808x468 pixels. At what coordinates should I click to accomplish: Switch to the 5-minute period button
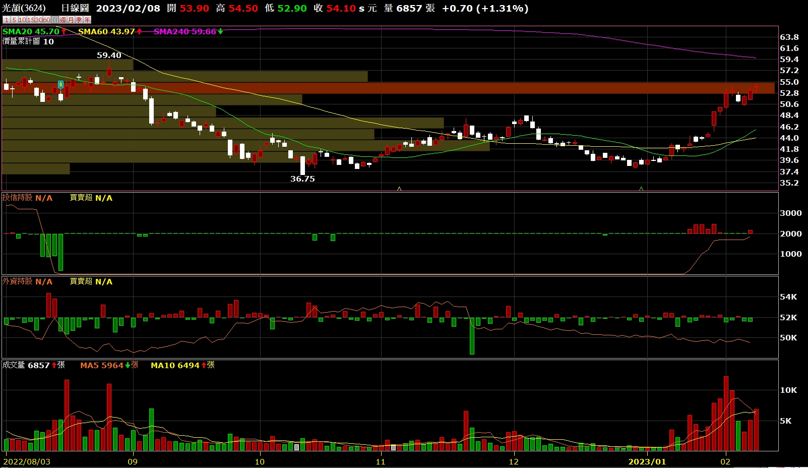[x=14, y=20]
